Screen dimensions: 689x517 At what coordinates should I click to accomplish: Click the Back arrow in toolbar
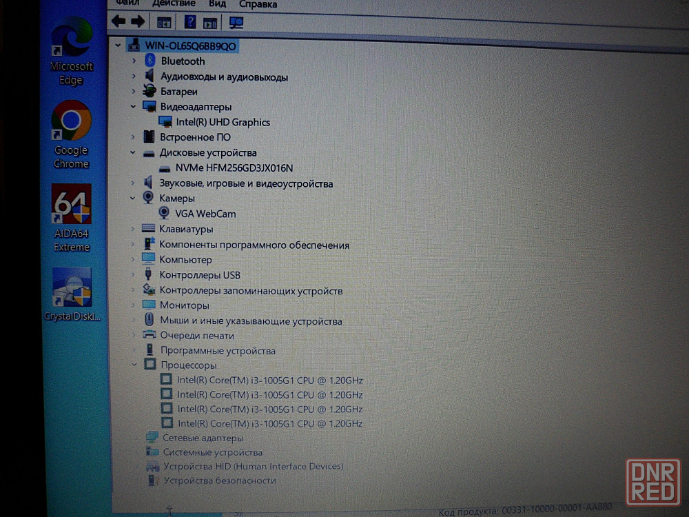119,21
